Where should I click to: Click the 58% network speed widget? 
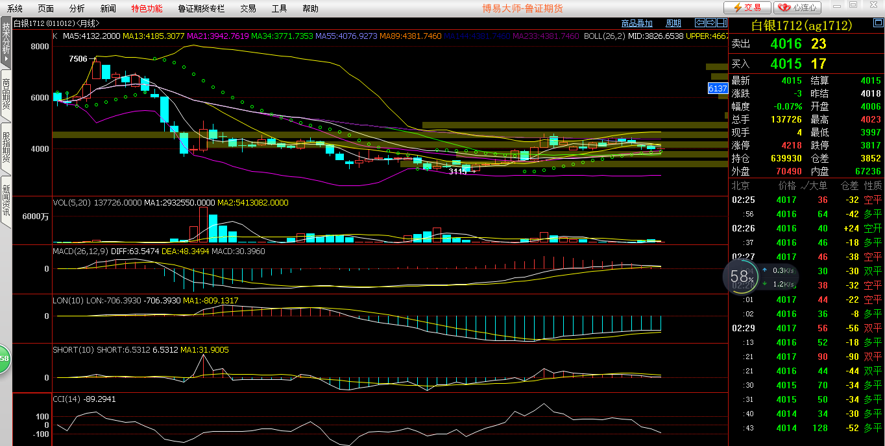coord(760,277)
